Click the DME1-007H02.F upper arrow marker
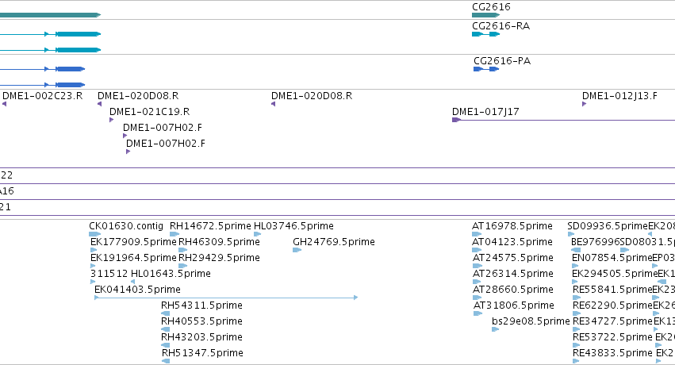Screen dimensions: 675x365 click(x=125, y=136)
